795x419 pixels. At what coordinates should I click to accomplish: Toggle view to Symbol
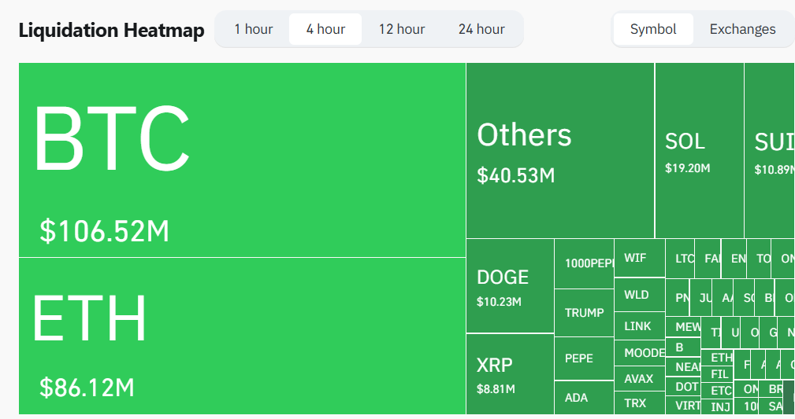[653, 29]
